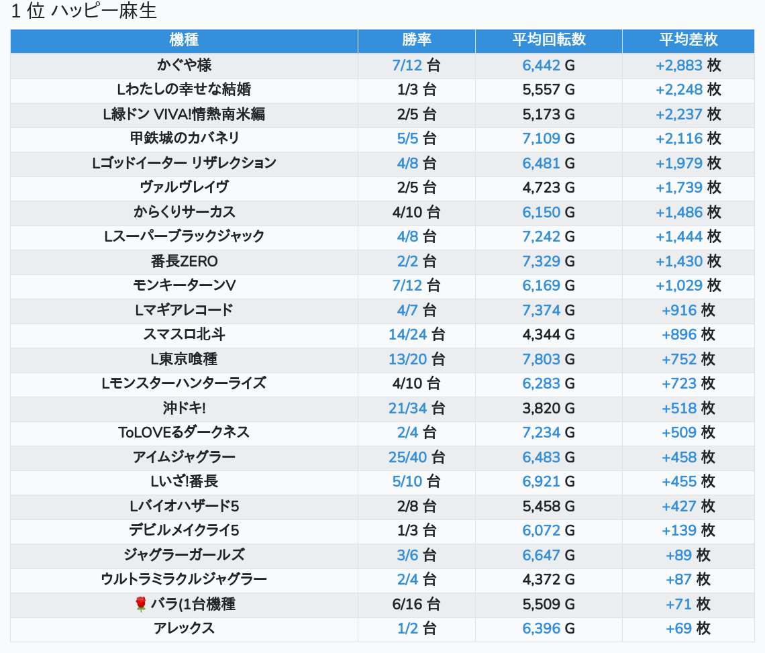
Task: Select L東京喰種 row name
Action: click(x=185, y=359)
